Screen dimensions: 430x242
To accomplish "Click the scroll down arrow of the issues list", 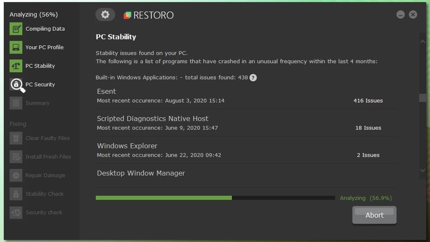I will pyautogui.click(x=422, y=171).
